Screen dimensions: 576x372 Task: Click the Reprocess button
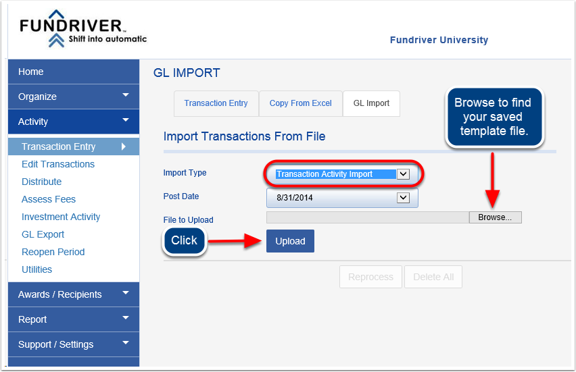coord(370,277)
